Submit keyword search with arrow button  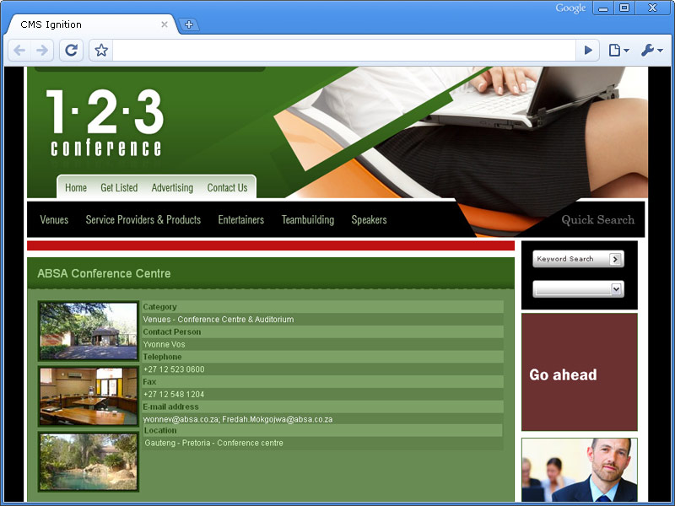[x=616, y=259]
